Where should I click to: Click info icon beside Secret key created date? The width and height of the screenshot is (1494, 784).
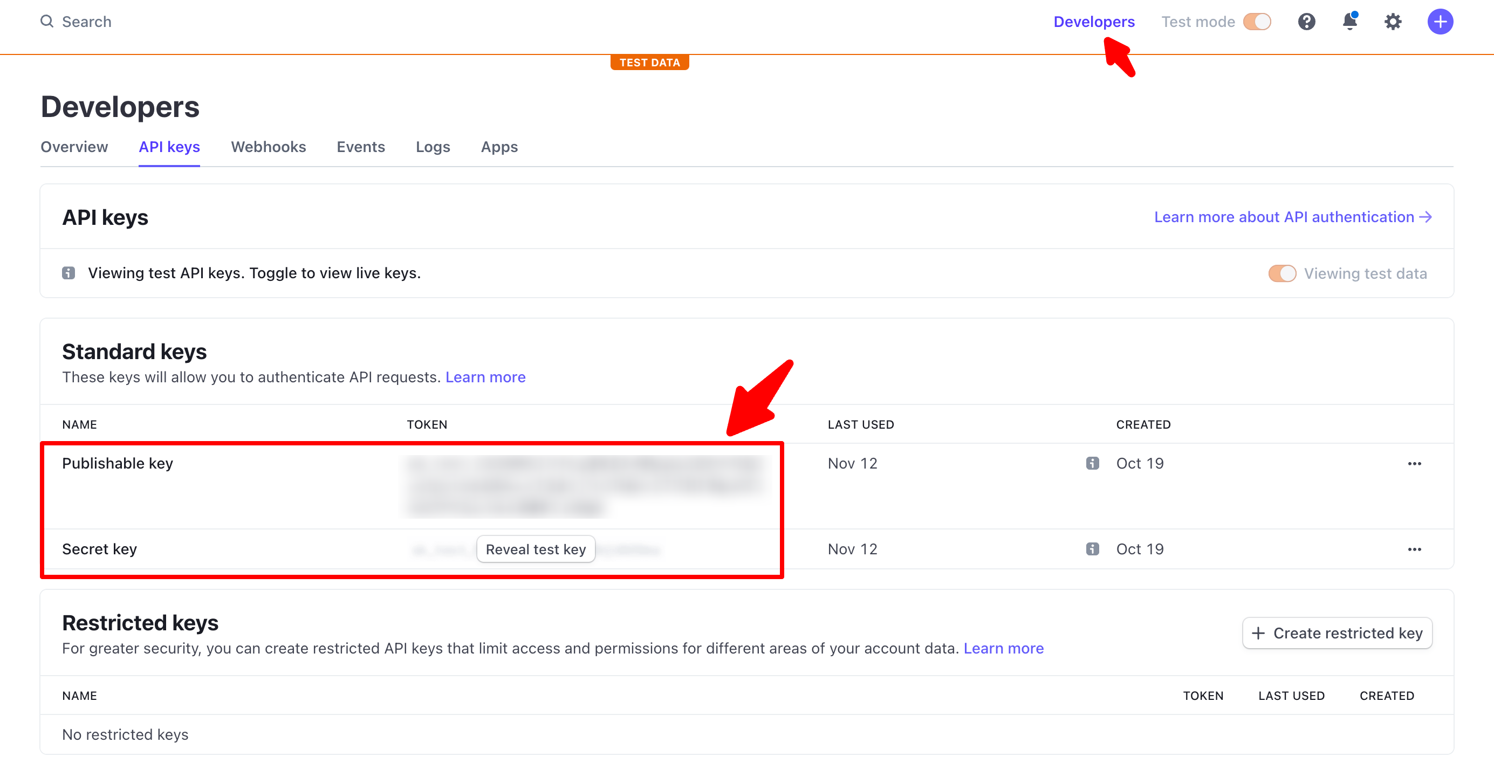tap(1092, 548)
